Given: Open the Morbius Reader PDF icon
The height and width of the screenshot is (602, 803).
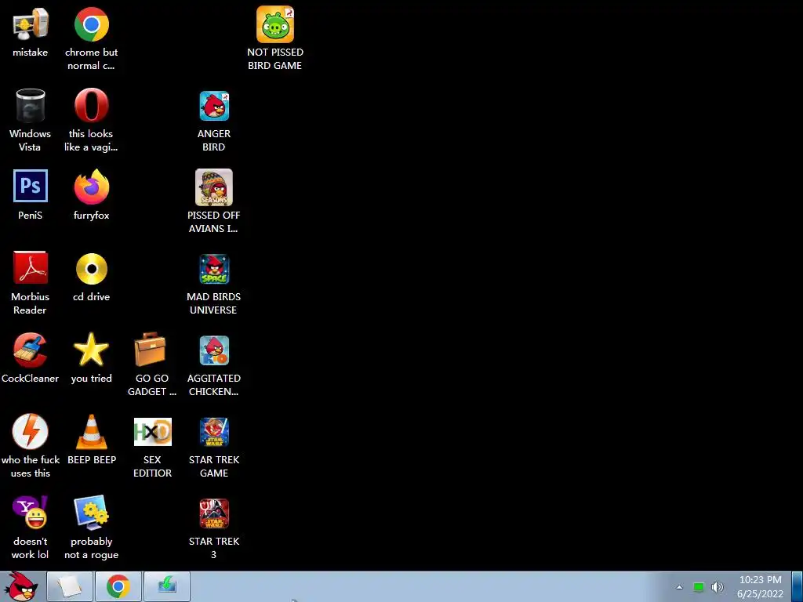Looking at the screenshot, I should coord(31,268).
